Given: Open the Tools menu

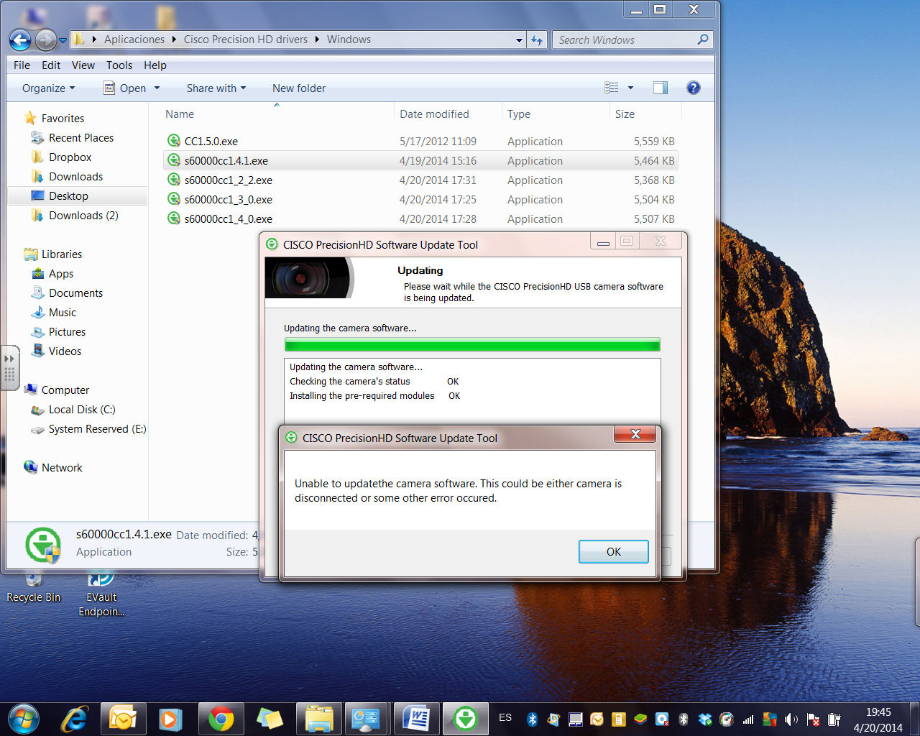Looking at the screenshot, I should tap(119, 65).
